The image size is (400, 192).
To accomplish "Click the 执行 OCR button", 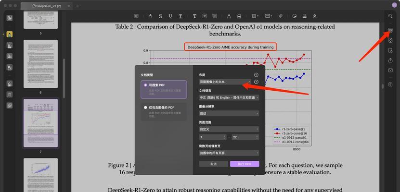I will 245,164.
